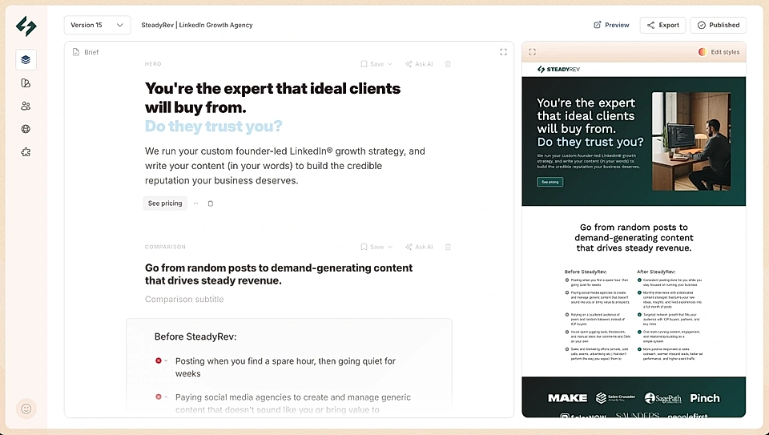The height and width of the screenshot is (435, 769).
Task: Delete the Comparison section with trash icon
Action: coord(448,248)
